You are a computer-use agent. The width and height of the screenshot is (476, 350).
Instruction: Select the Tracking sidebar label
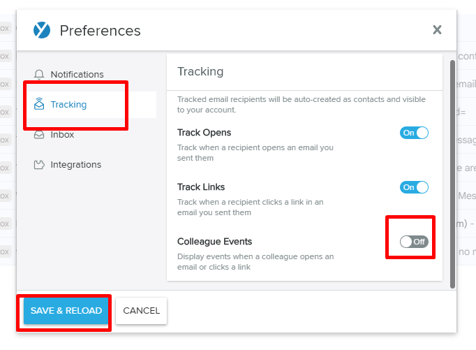pos(68,105)
